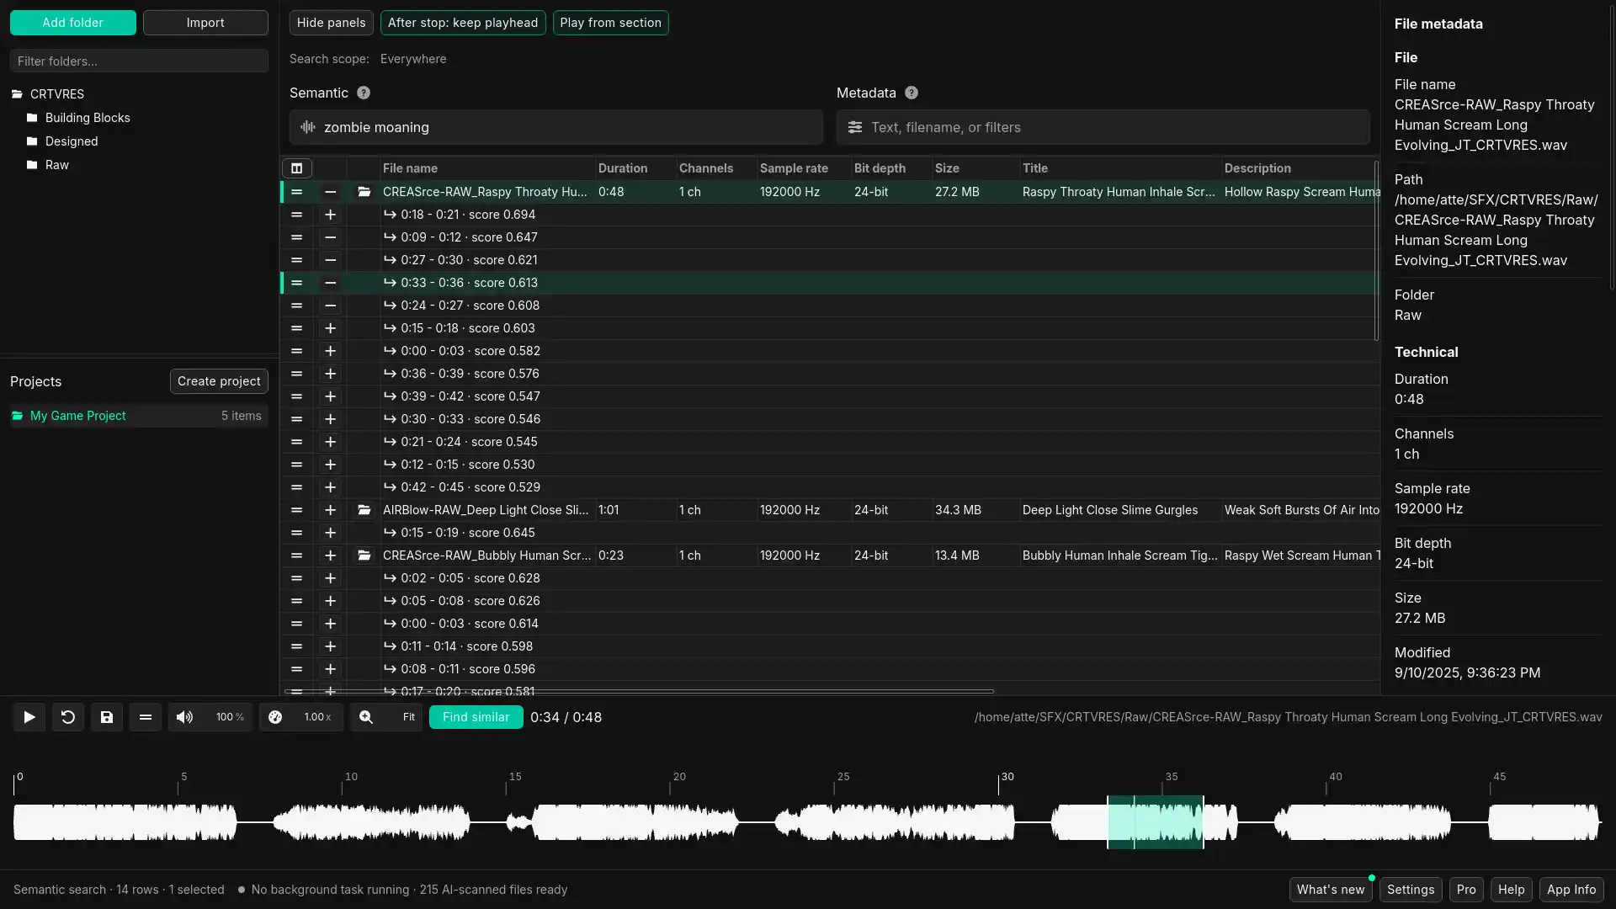Add segment 0:18 - 0:21 with plus
This screenshot has width=1616, height=909.
click(331, 215)
